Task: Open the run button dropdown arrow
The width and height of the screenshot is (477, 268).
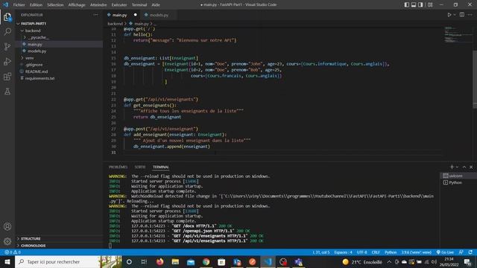Action: [x=455, y=15]
